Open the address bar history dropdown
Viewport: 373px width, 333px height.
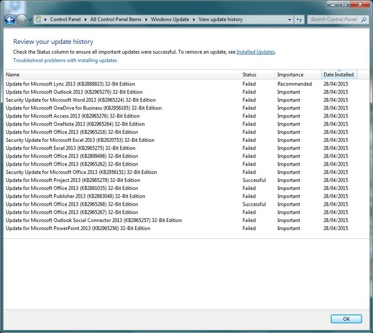coord(290,20)
